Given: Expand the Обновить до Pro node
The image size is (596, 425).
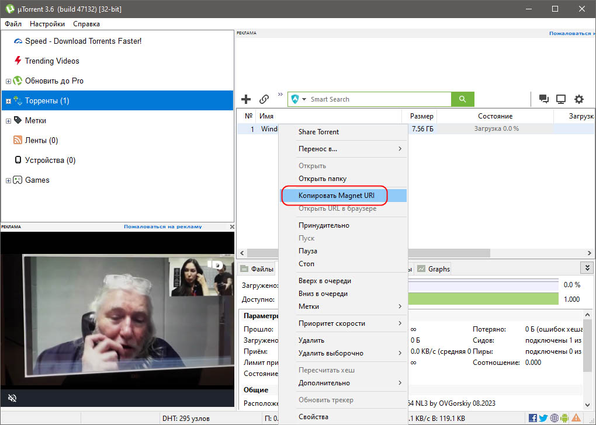Looking at the screenshot, I should point(8,81).
